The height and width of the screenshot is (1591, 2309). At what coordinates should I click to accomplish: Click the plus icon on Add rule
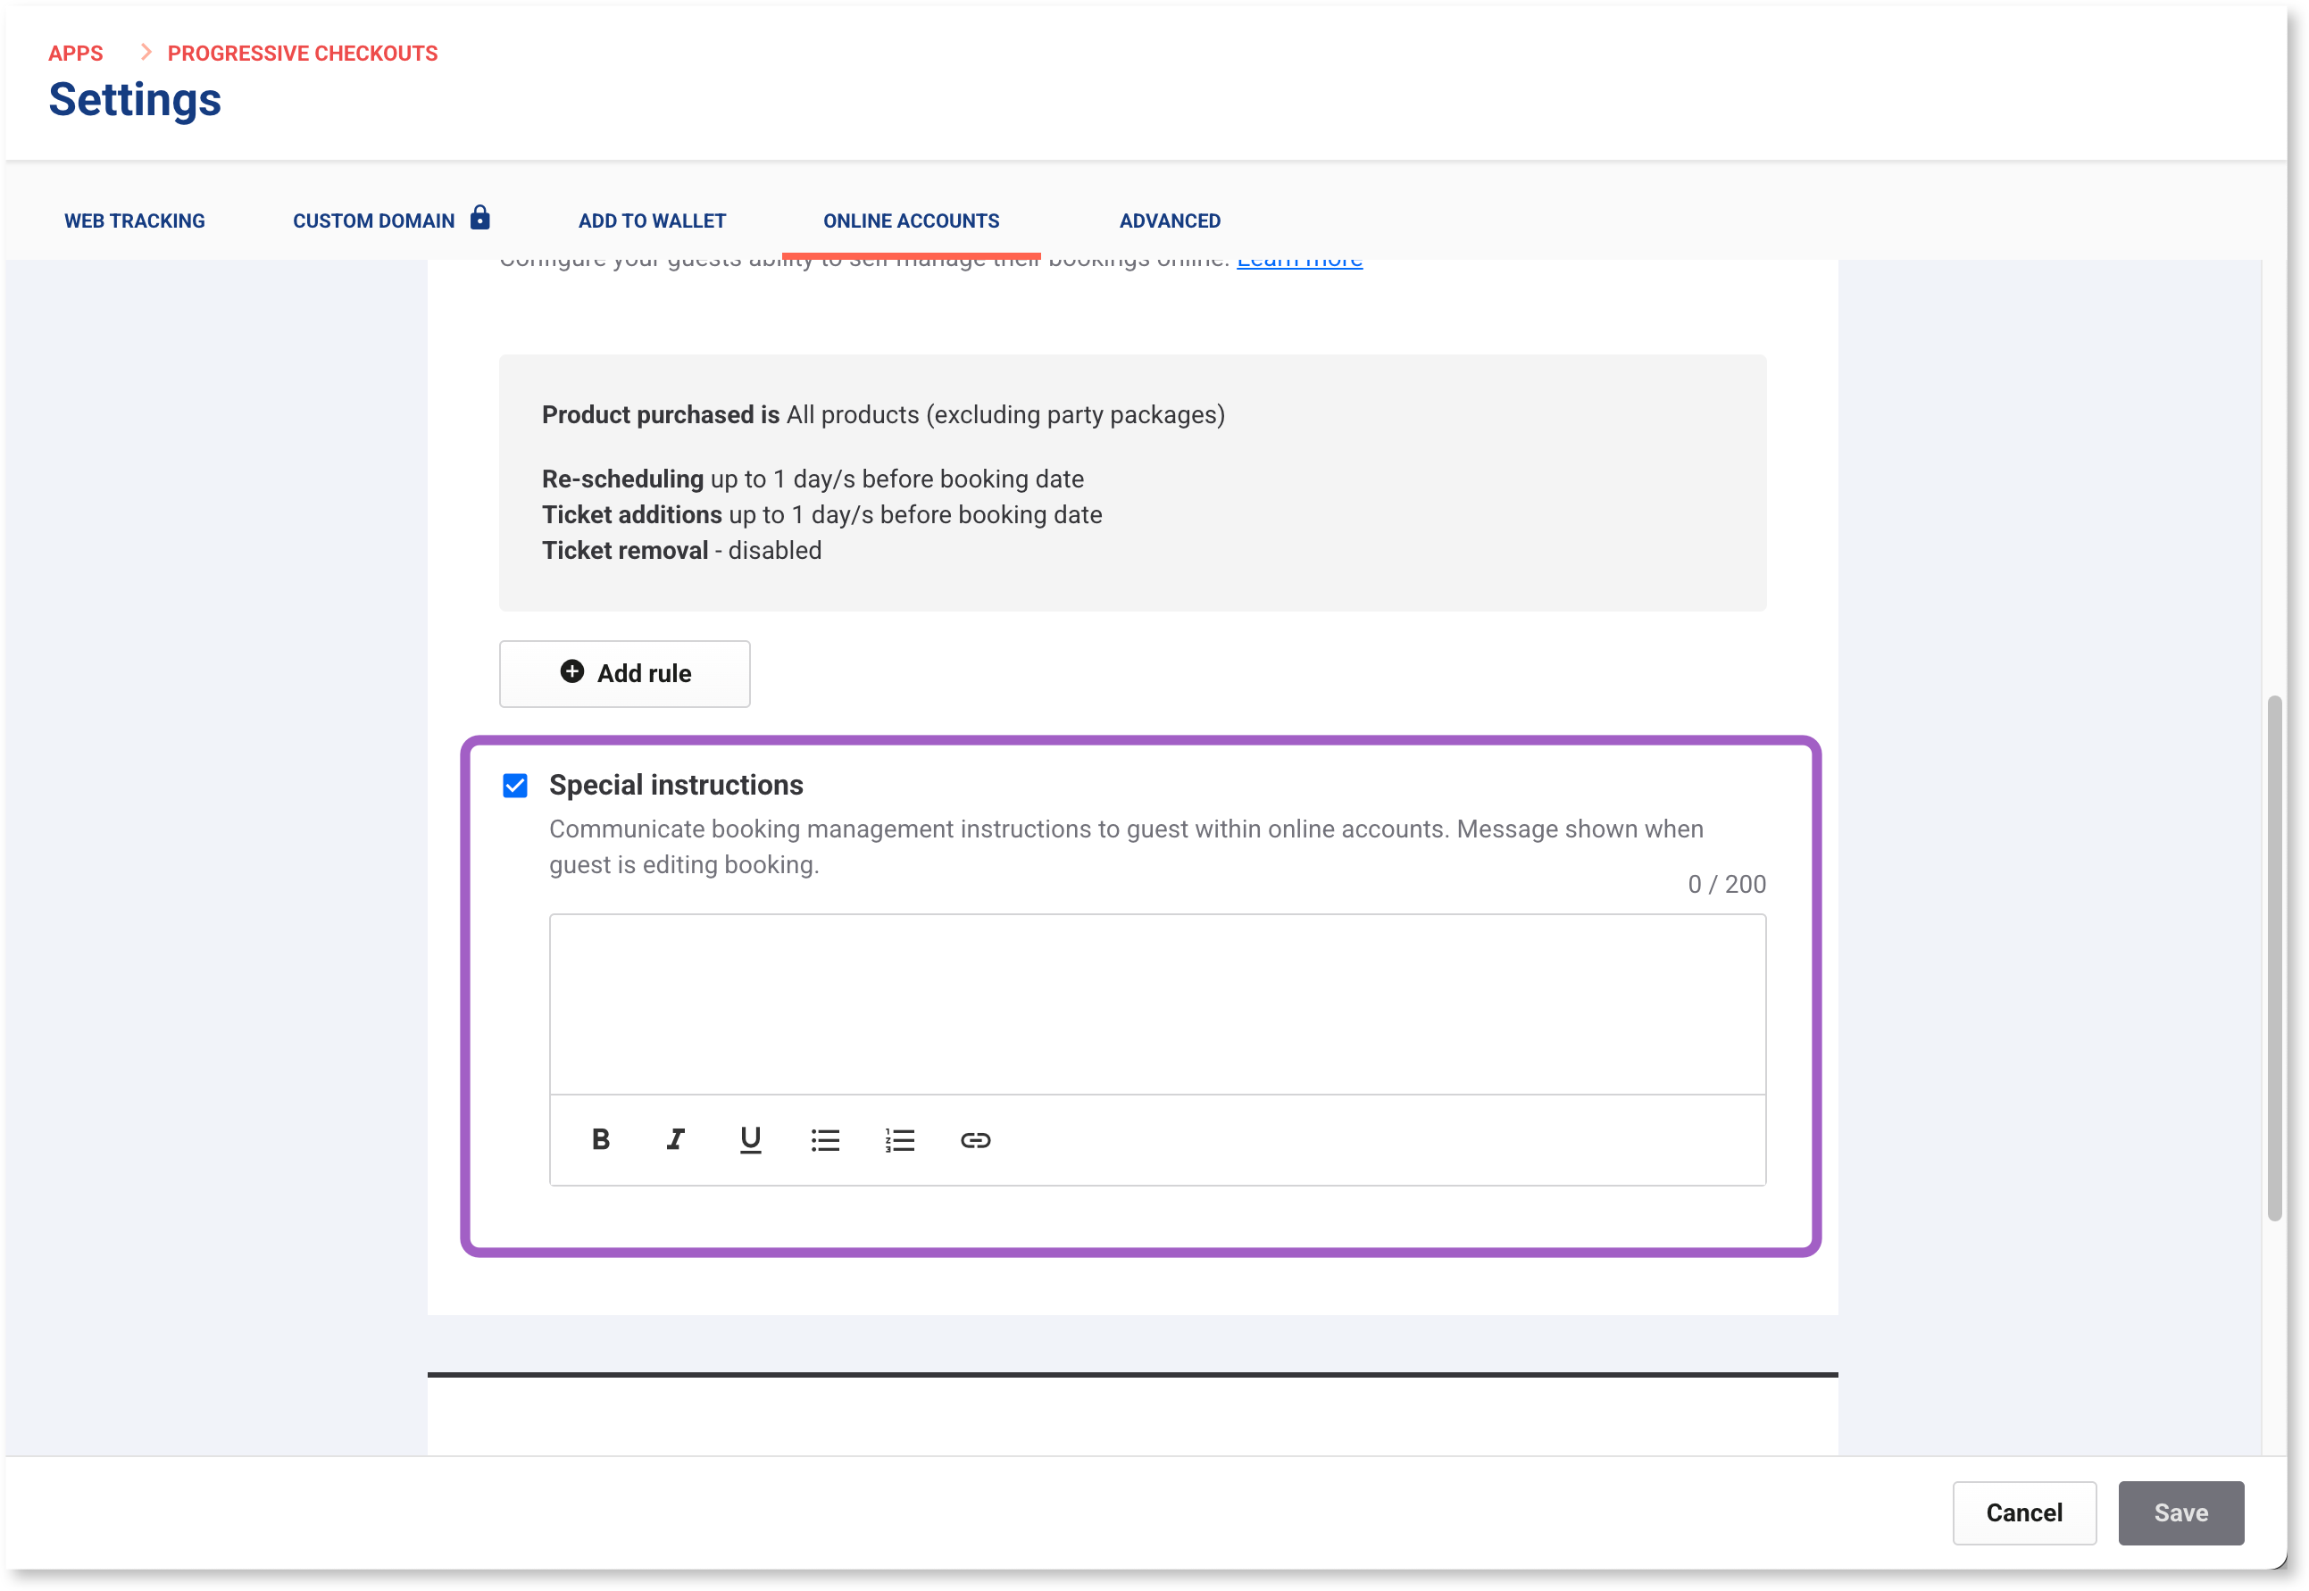572,672
